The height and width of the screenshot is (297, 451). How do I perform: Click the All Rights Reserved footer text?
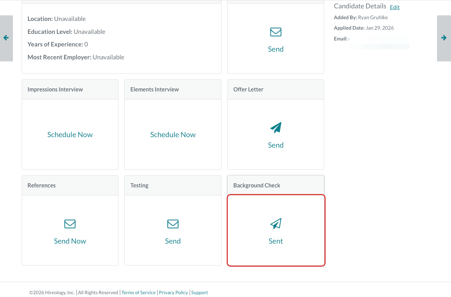point(98,292)
